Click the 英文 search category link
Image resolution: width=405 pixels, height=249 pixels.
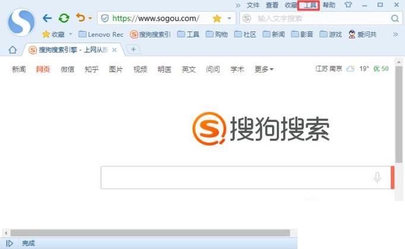[189, 69]
